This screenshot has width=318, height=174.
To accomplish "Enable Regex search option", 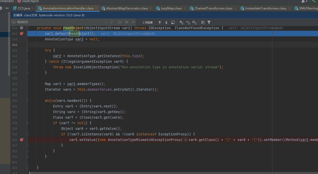I will pos(133,22).
